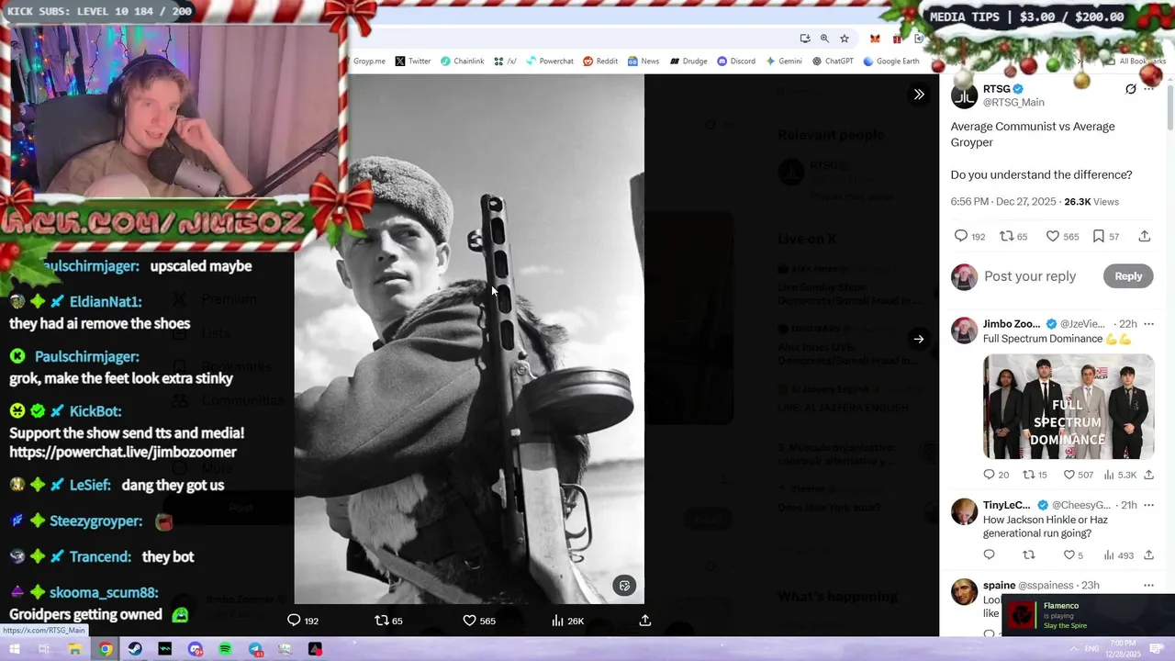
Task: Open Jimbo Zoomer reply more options
Action: 1148,324
